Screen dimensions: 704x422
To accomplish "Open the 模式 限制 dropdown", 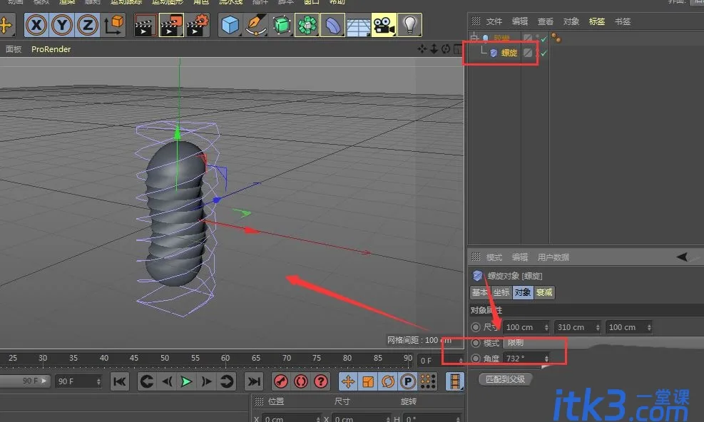I will click(x=603, y=343).
